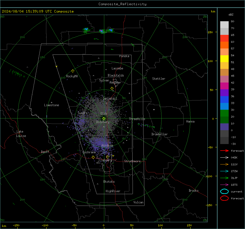Image resolution: width=245 pixels, height=229 pixels.
Task: Select the Limestone label
Action: click(x=51, y=105)
